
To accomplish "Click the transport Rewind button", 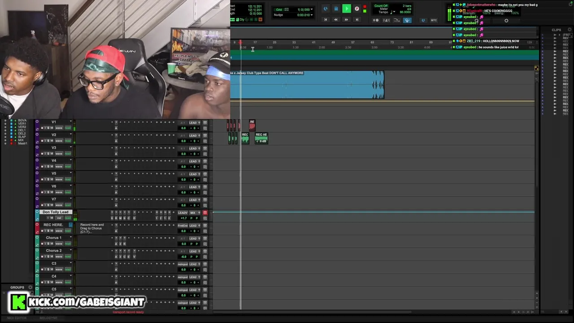I will [336, 20].
